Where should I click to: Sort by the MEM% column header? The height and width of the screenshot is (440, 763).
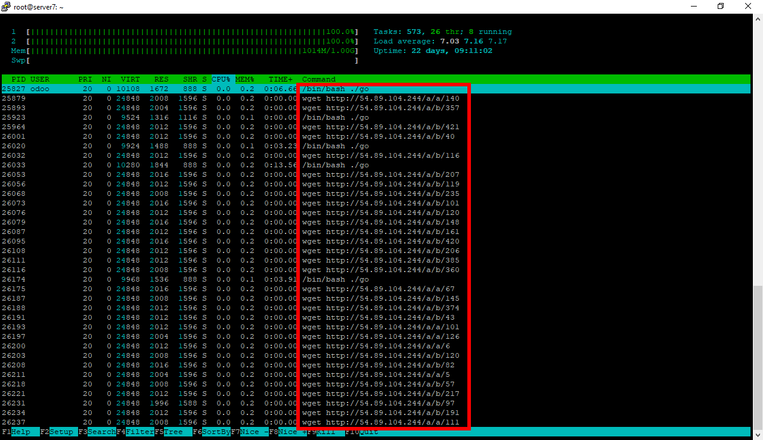click(x=245, y=79)
